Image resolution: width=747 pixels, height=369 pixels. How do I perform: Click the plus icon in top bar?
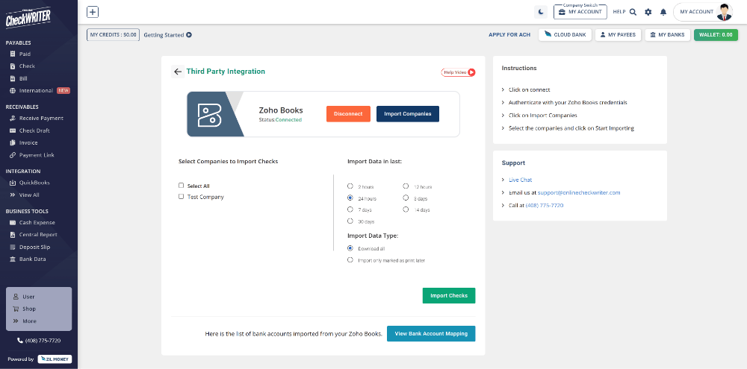click(93, 12)
